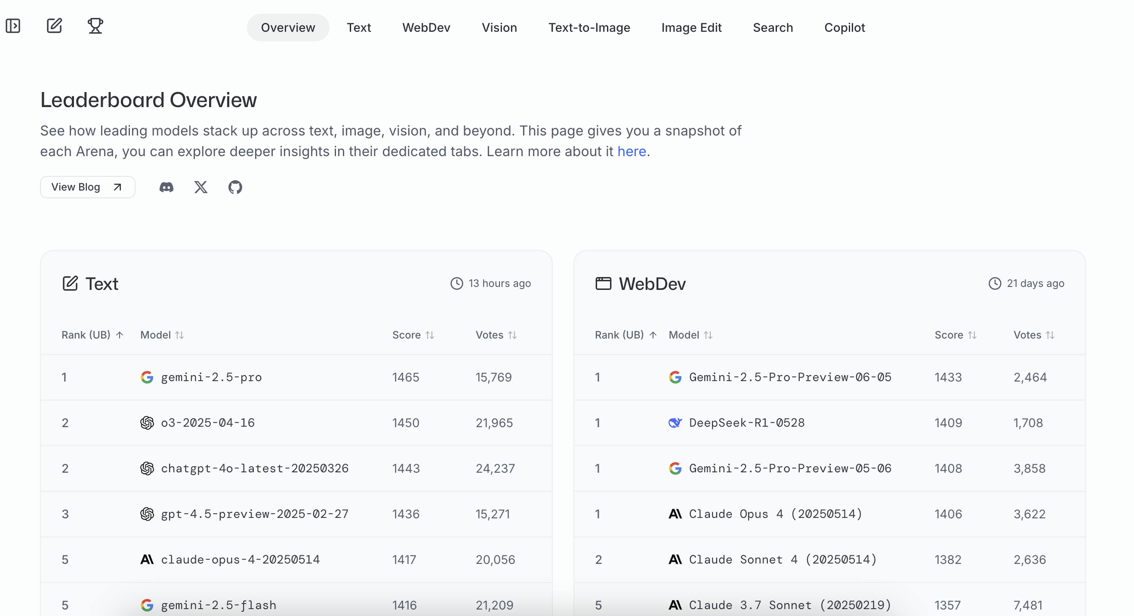1134x616 pixels.
Task: Click the score 1465 cell
Action: (405, 377)
